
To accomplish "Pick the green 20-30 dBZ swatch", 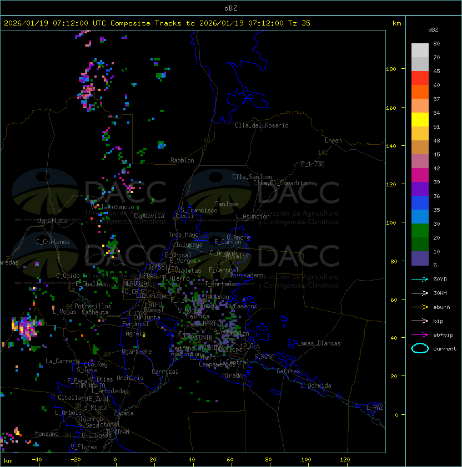I will tap(420, 231).
